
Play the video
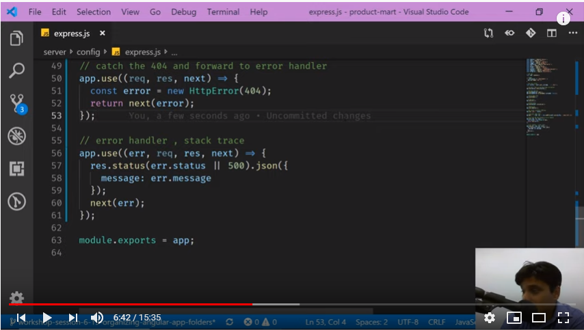pos(47,317)
